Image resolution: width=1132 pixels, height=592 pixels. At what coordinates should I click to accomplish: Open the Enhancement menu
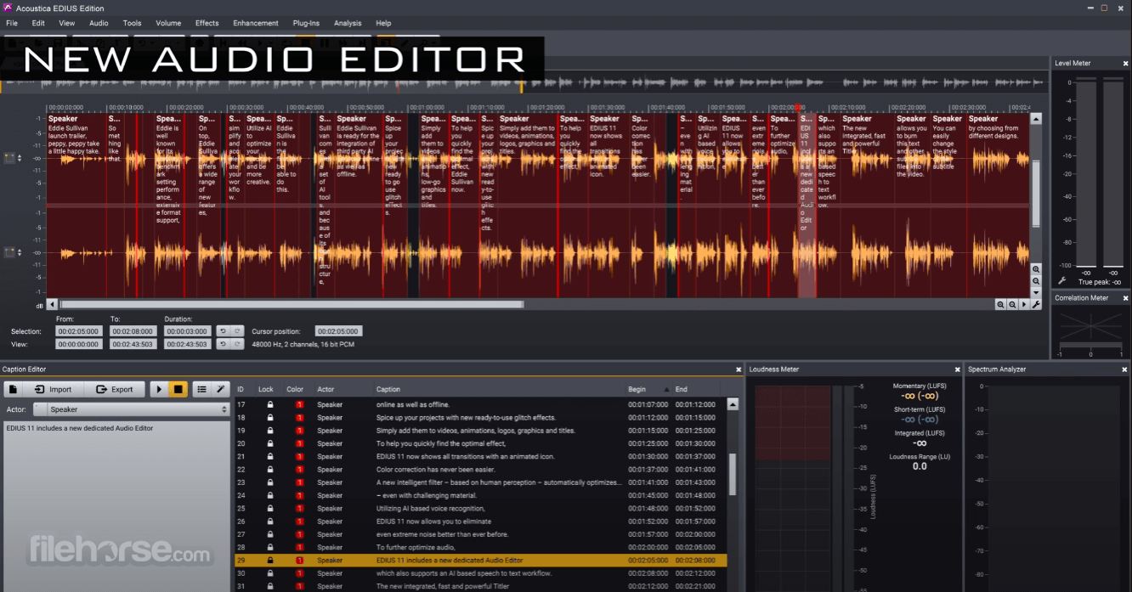[x=255, y=23]
